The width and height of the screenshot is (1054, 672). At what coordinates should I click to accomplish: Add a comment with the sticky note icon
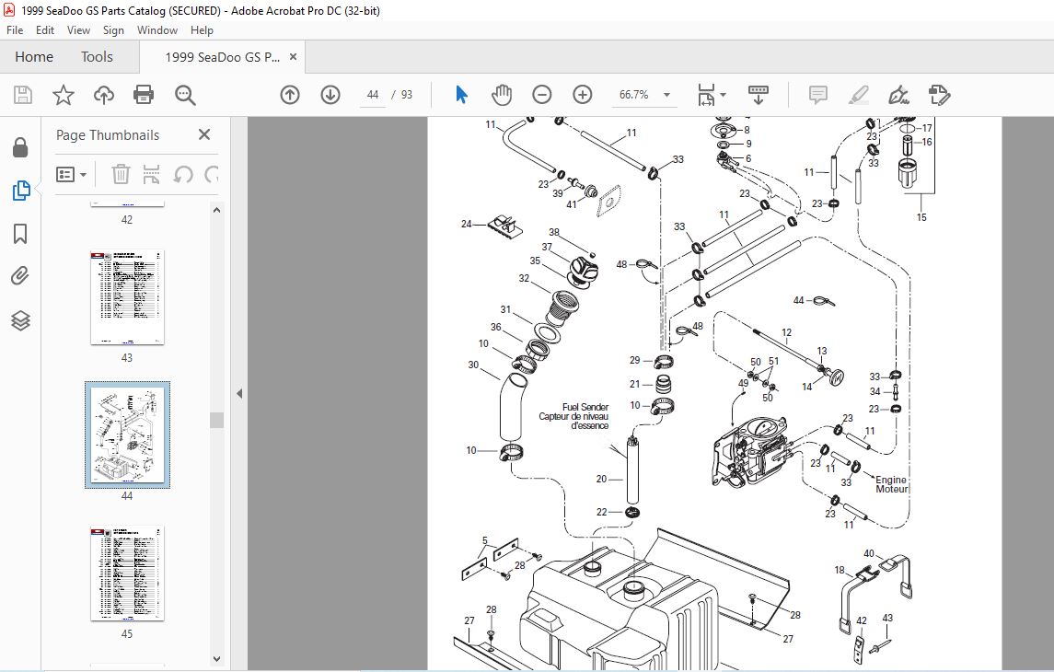(818, 95)
